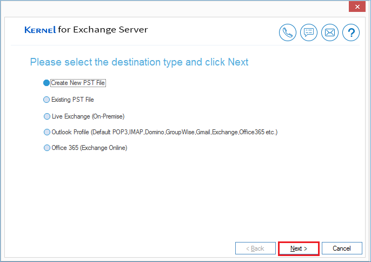Click the phone call support icon
The width and height of the screenshot is (371, 262).
pos(288,32)
